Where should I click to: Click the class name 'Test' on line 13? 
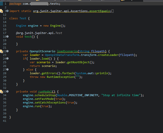pos(23,18)
